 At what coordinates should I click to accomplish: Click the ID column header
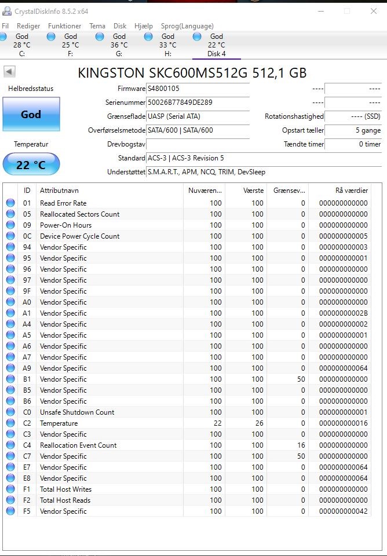pyautogui.click(x=27, y=191)
